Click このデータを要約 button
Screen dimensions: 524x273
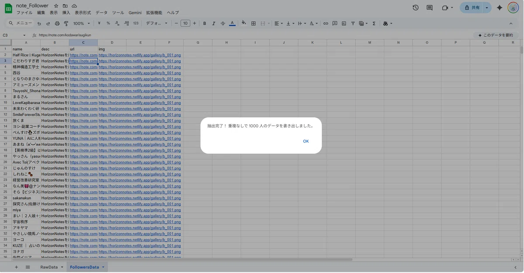coord(496,35)
